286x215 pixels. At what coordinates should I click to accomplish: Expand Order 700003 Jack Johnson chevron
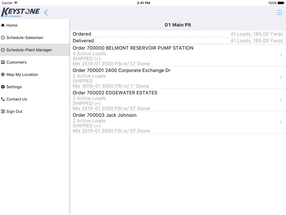[281, 122]
